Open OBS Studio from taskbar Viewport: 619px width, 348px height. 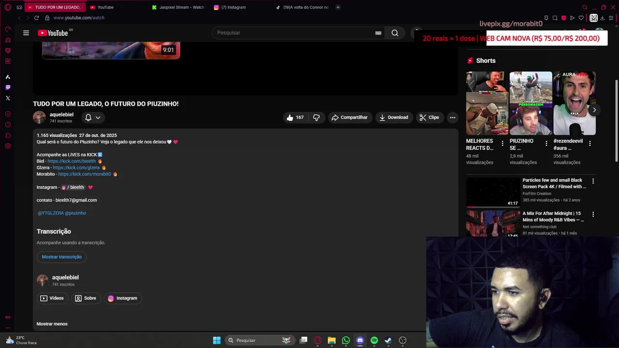pyautogui.click(x=402, y=340)
